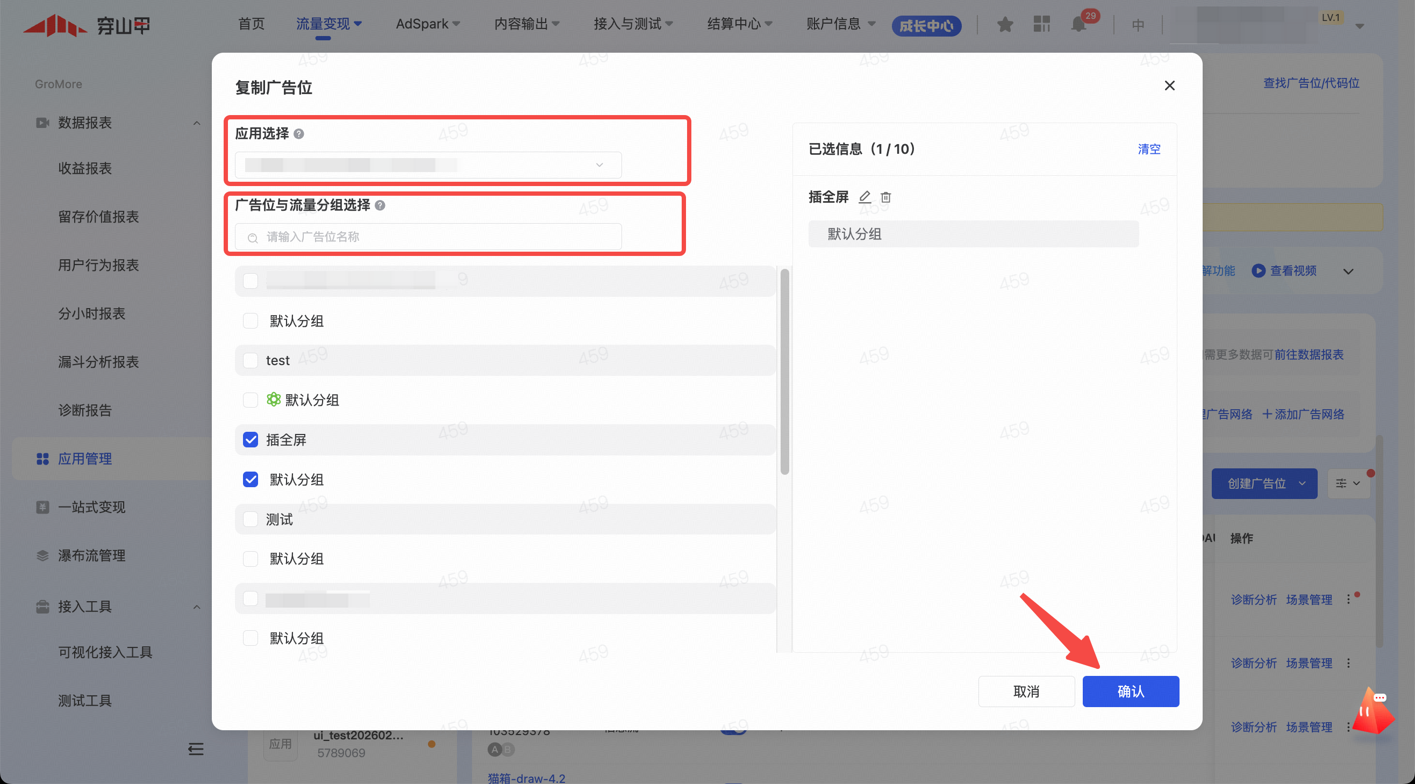Open the grid apps icon in header
Image resolution: width=1415 pixels, height=784 pixels.
[x=1041, y=24]
